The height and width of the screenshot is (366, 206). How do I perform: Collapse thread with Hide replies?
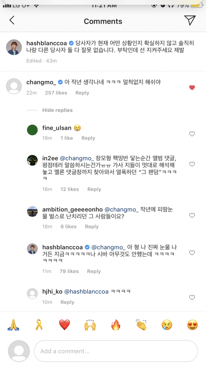click(57, 110)
